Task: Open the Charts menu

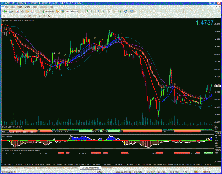Action: [27, 7]
